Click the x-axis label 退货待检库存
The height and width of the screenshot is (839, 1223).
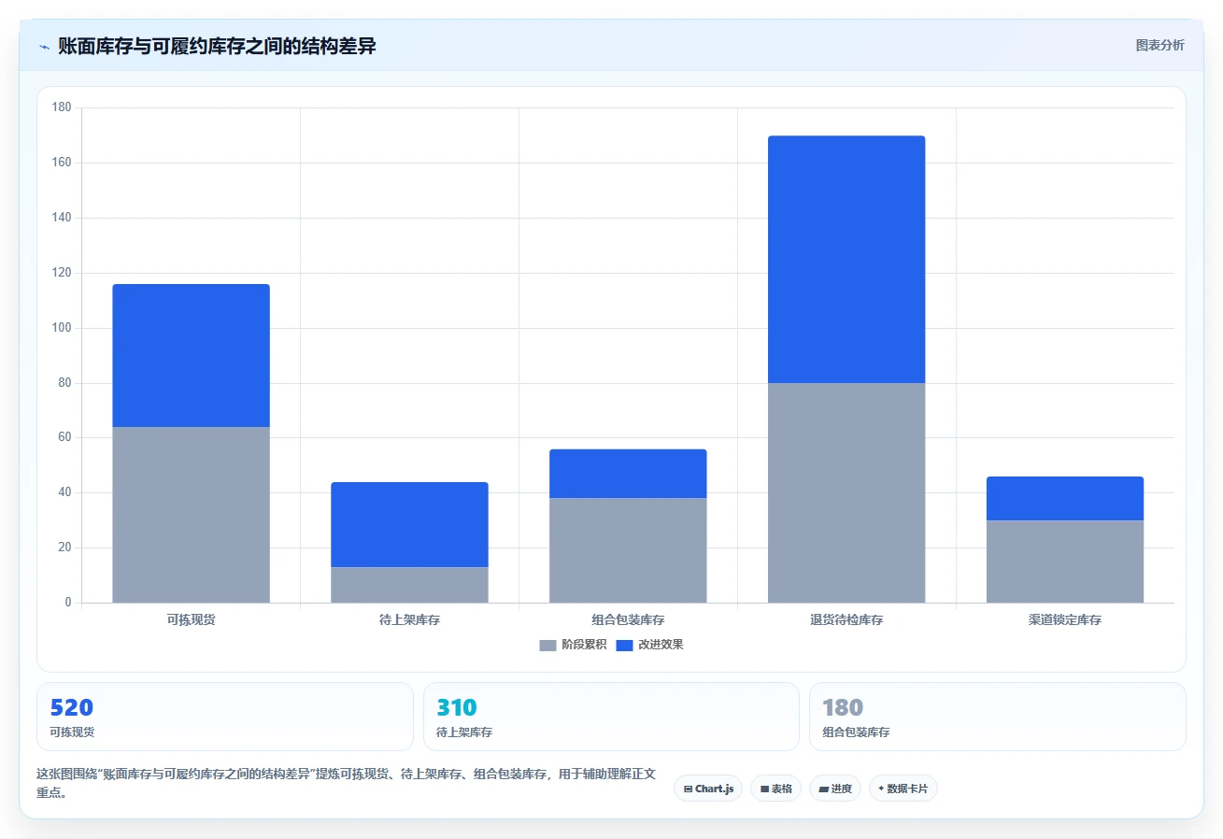(x=846, y=619)
